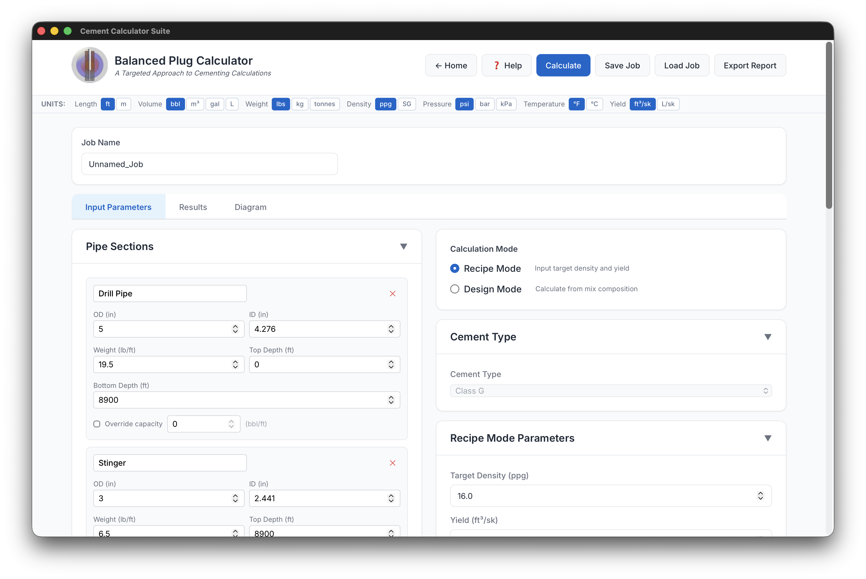The image size is (866, 579).
Task: Enable Override capacity for Drill Pipe
Action: tap(97, 424)
